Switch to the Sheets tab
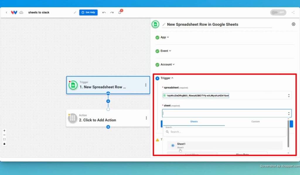The height and width of the screenshot is (175, 300). pos(194,122)
